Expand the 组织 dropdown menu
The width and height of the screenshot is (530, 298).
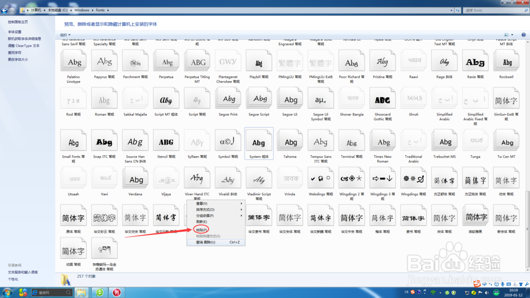coord(65,35)
